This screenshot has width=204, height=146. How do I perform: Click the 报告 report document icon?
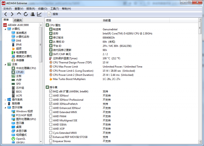pyautogui.click(x=49, y=14)
